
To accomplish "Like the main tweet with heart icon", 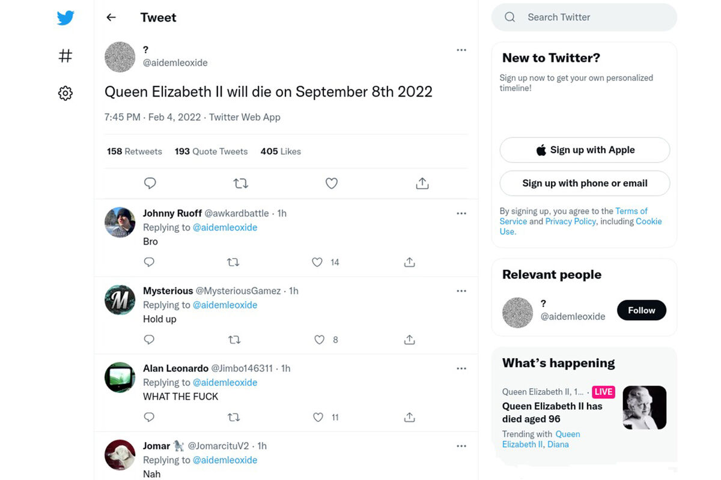I will tap(332, 184).
